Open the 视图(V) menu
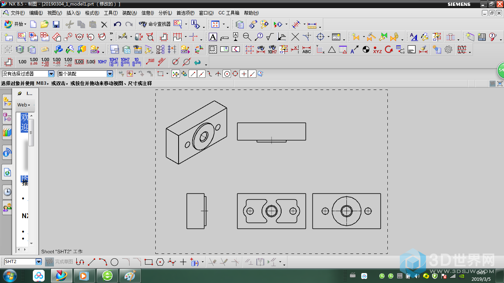 pos(55,13)
